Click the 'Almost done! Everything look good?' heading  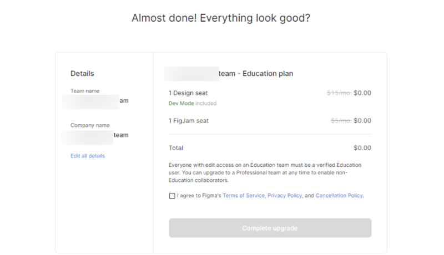[x=221, y=18]
